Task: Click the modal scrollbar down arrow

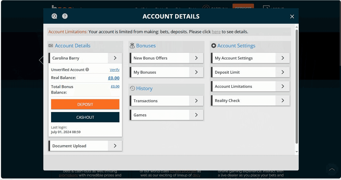Action: click(296, 152)
